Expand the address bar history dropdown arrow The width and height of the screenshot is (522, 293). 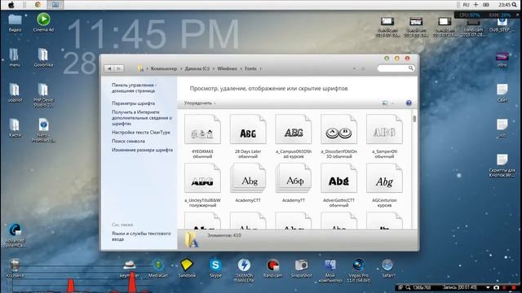(x=354, y=68)
